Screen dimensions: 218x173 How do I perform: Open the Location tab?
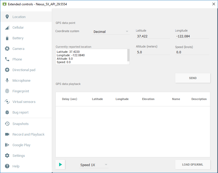click(26, 17)
